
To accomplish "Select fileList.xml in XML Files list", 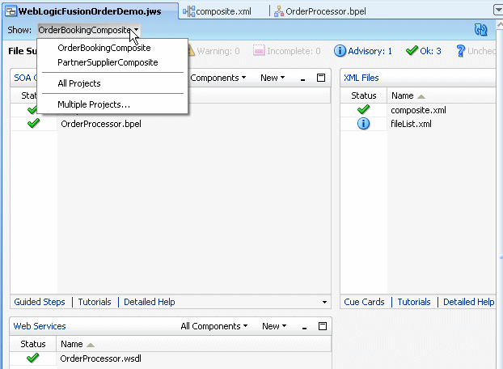I will [411, 124].
